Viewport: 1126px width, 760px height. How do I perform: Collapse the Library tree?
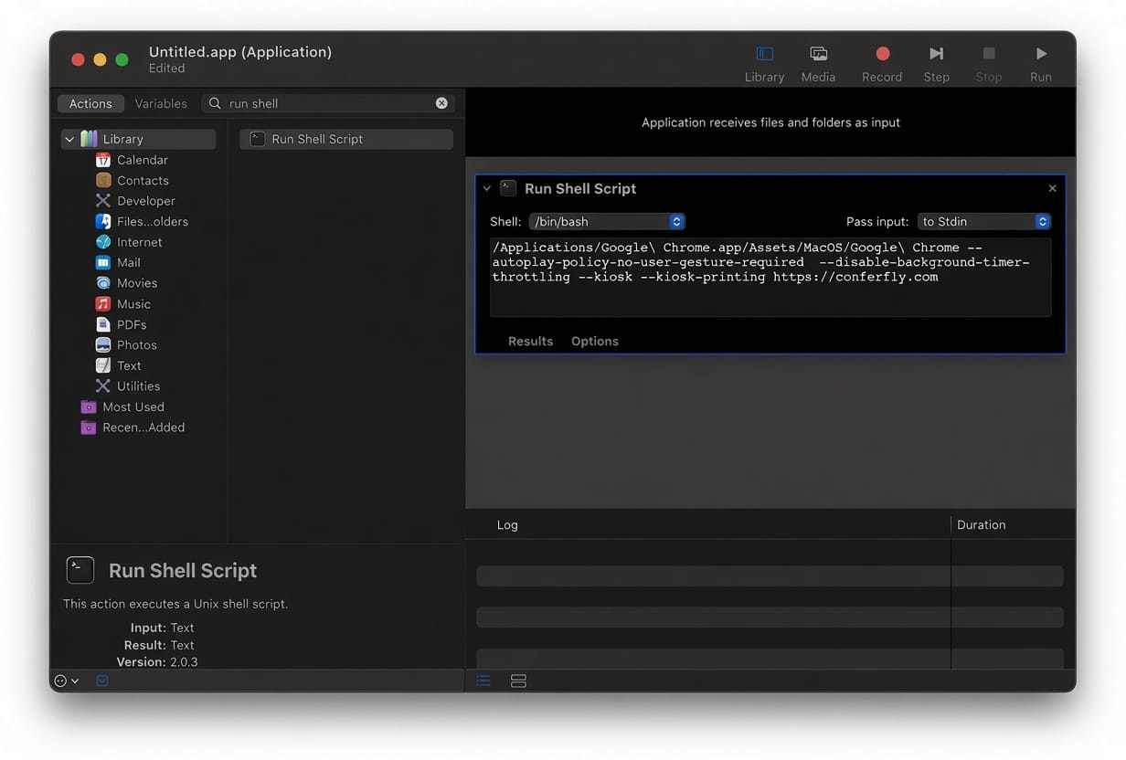(69, 139)
